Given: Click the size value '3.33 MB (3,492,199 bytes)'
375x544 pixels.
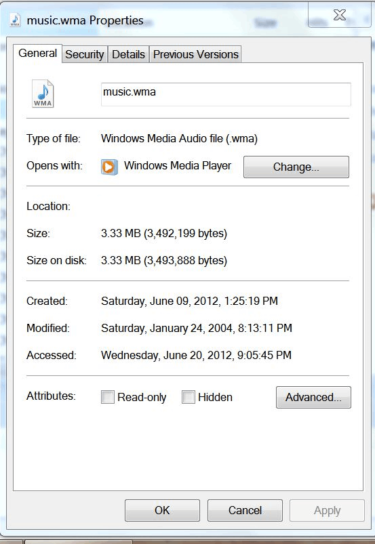Looking at the screenshot, I should click(x=164, y=233).
